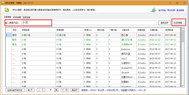Screen dimensions: 189x95
Task: Sort by 分享时间 column header
Action: [x=156, y=30]
